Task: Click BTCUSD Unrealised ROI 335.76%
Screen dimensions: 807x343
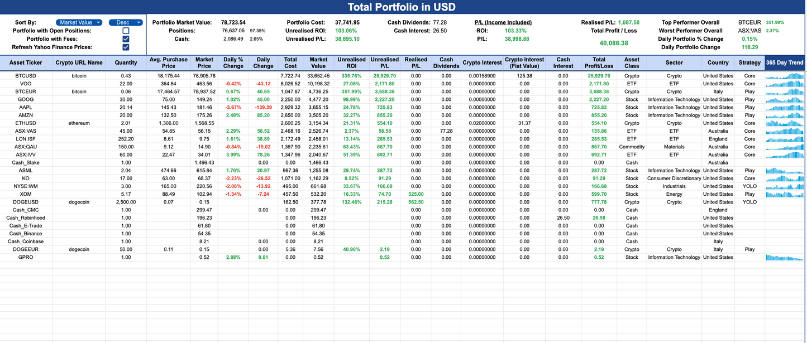Action: [351, 76]
